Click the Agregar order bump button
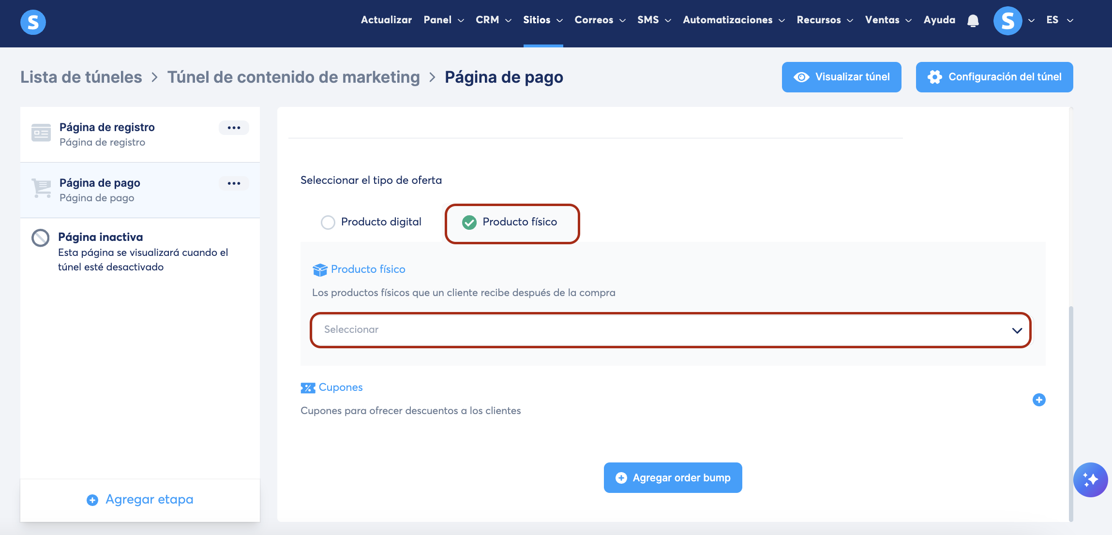 [x=673, y=477]
